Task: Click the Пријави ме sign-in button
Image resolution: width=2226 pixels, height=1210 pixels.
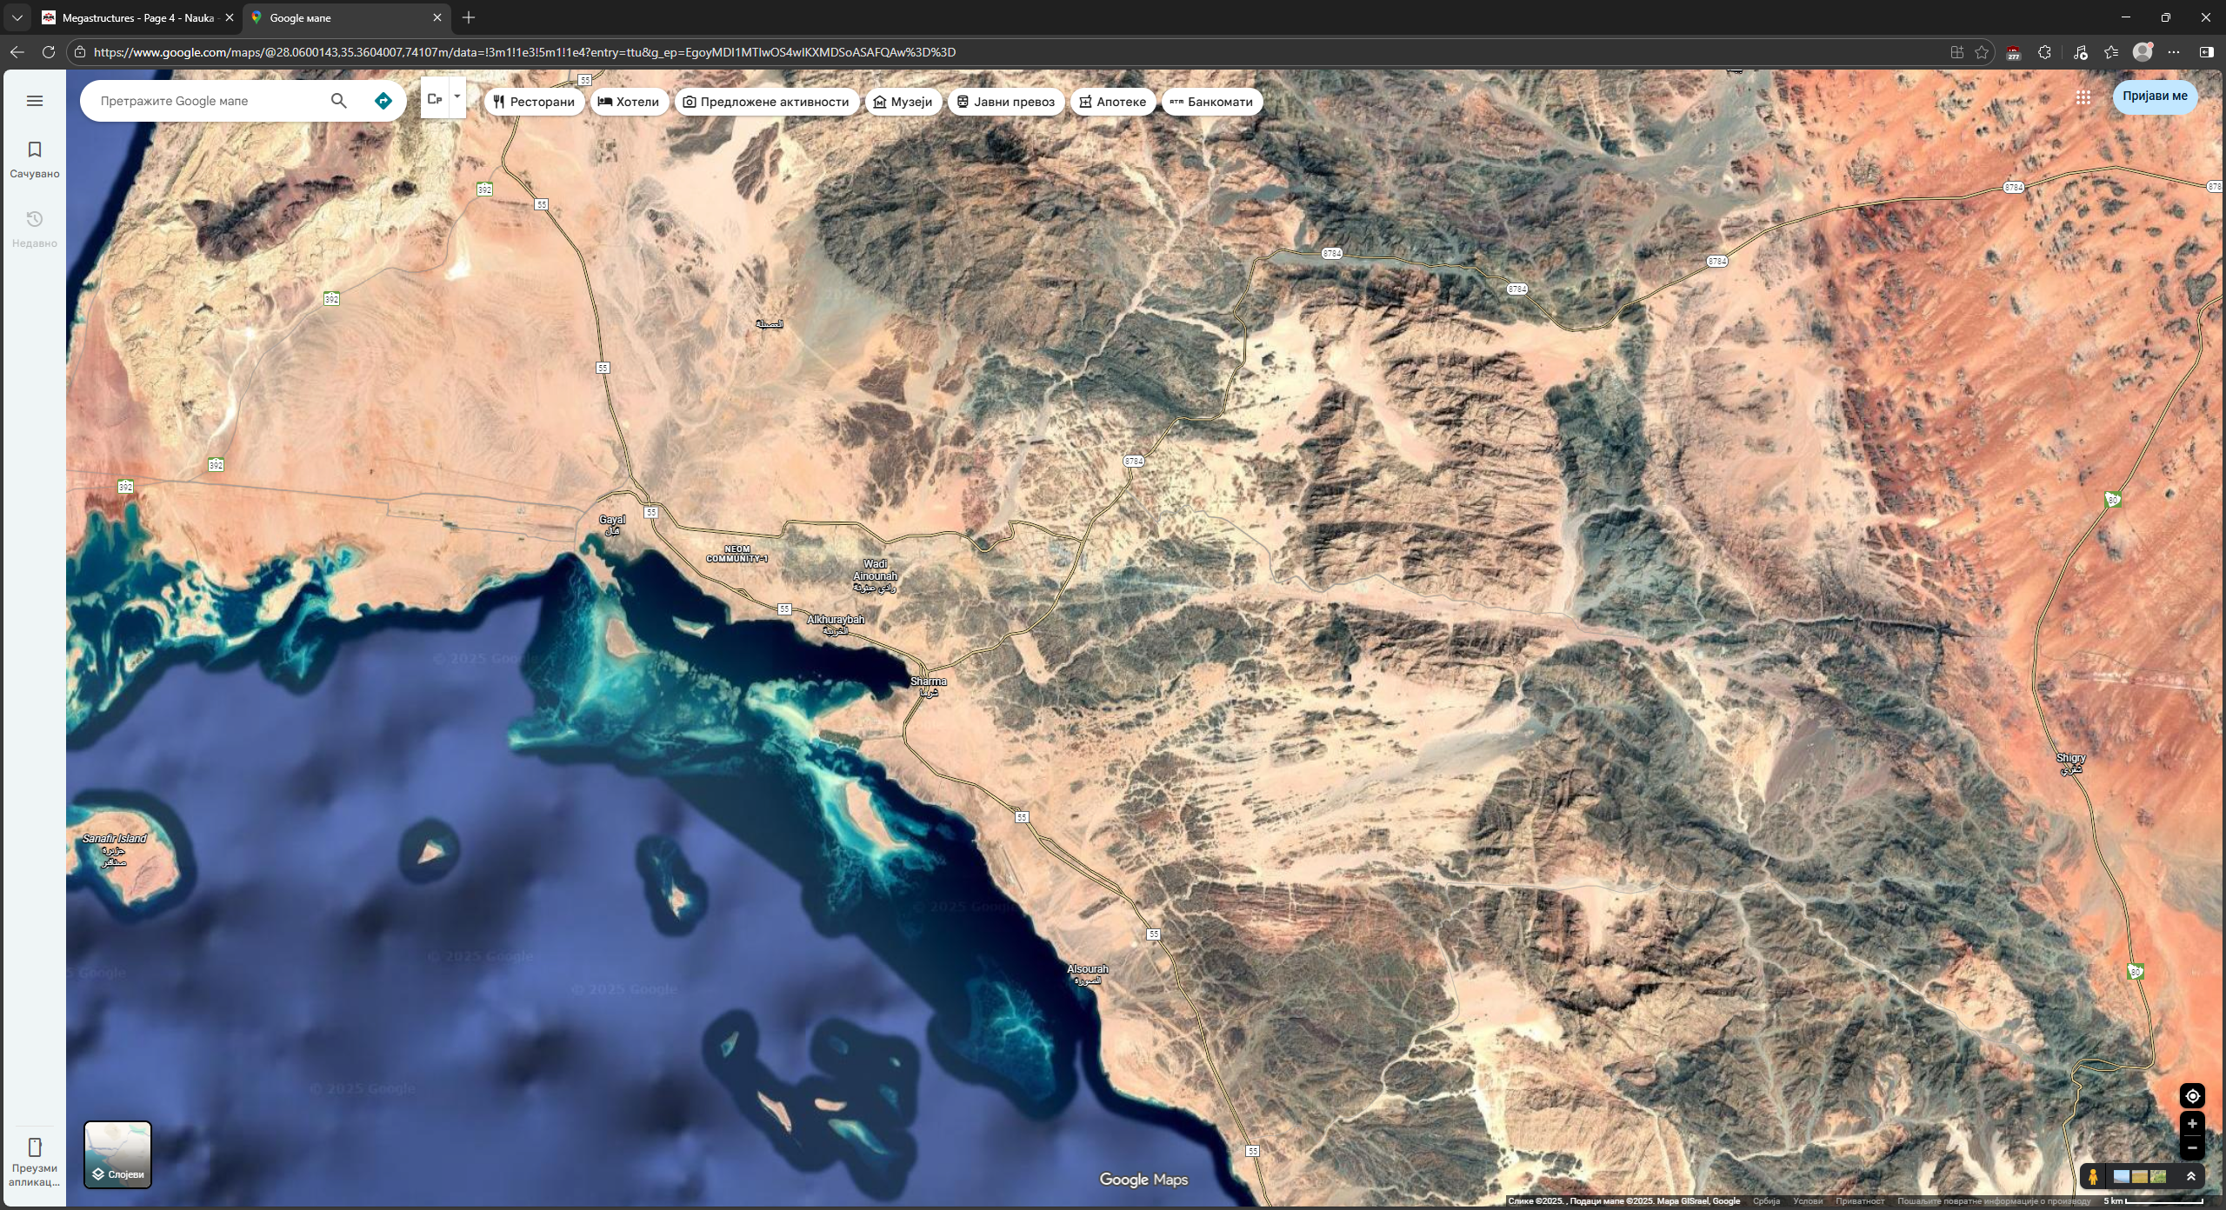Action: 2155,96
